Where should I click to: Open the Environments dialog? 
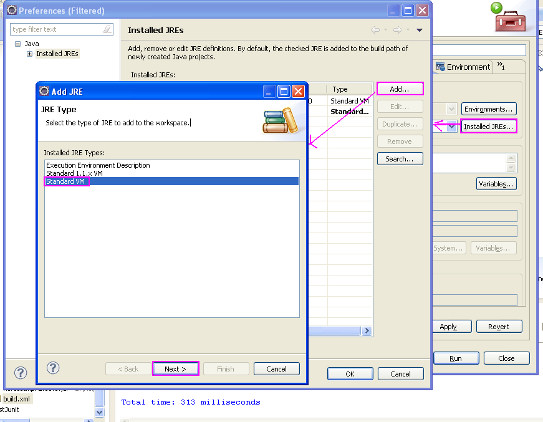pos(489,108)
